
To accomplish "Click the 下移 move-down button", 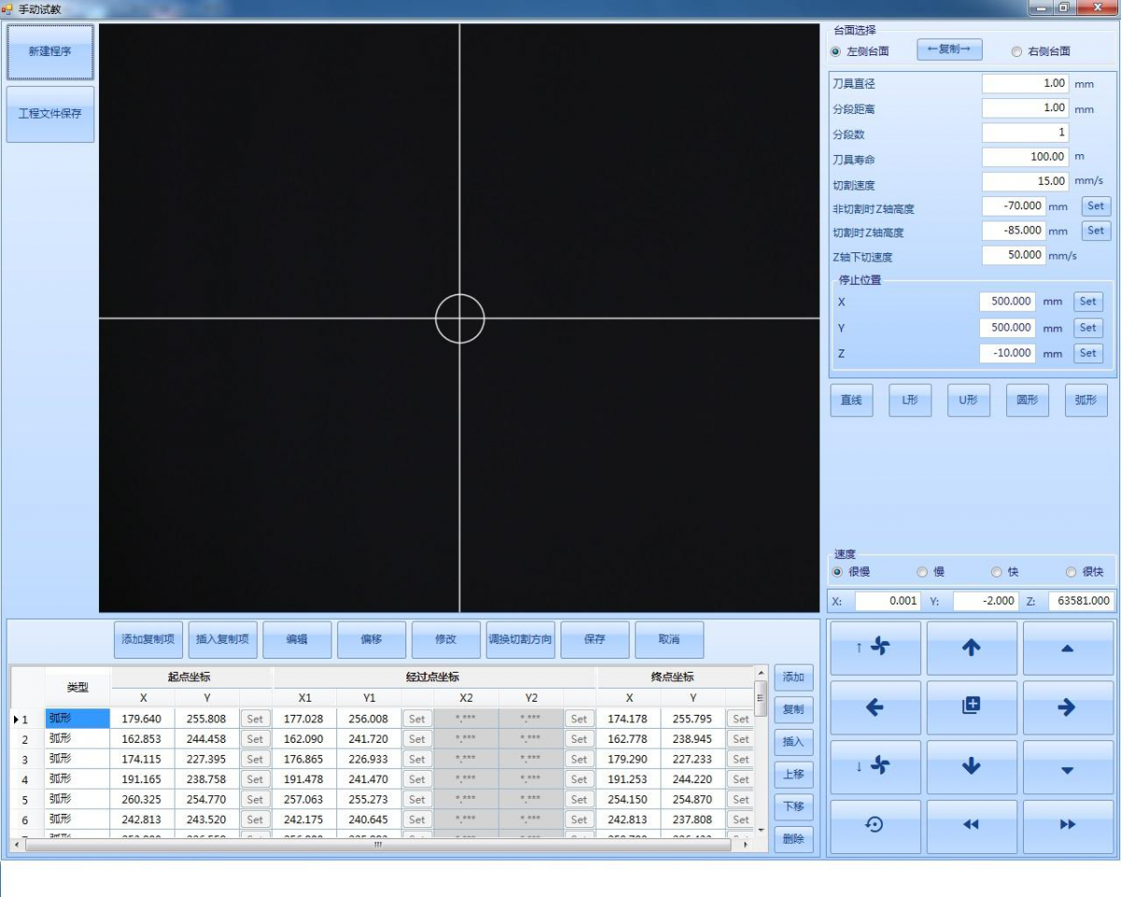I will point(793,806).
